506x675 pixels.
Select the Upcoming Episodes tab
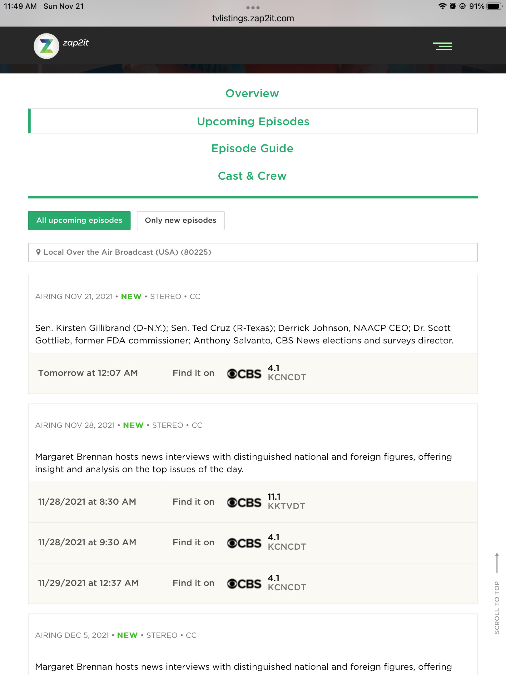pos(253,121)
